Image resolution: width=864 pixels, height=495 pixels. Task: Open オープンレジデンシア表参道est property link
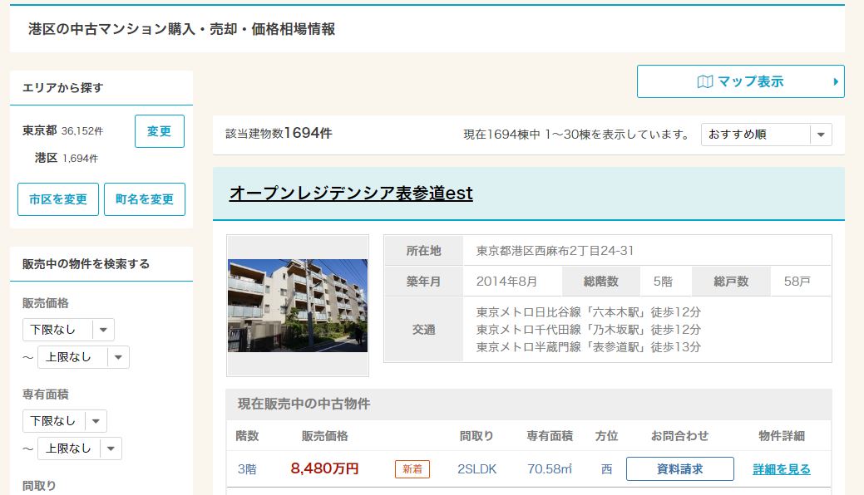click(x=351, y=194)
